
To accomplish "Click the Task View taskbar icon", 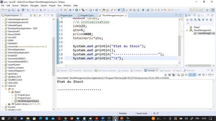I will pos(15,118).
